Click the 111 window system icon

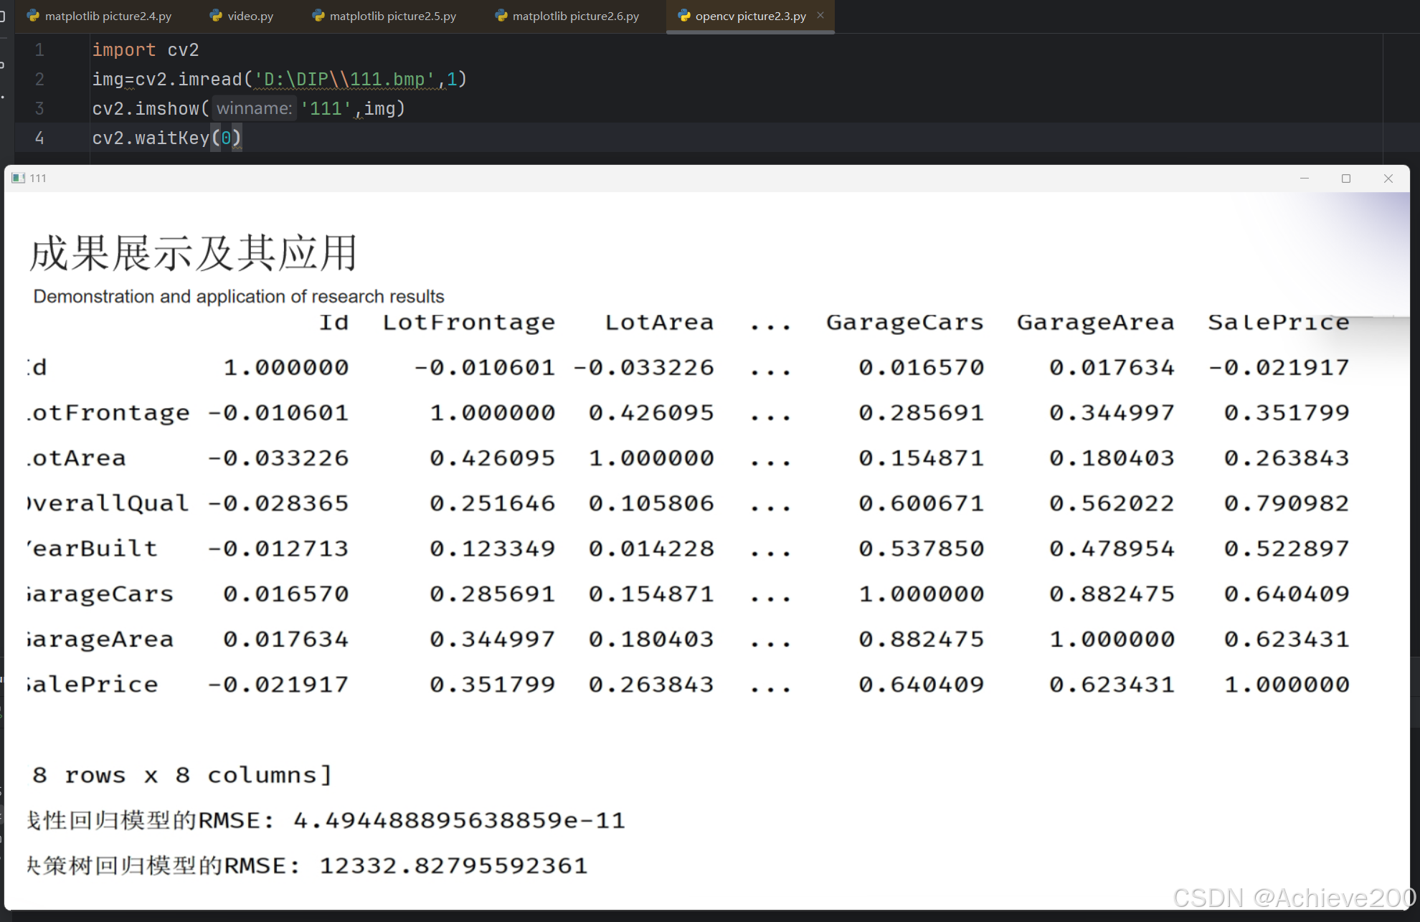pyautogui.click(x=18, y=179)
